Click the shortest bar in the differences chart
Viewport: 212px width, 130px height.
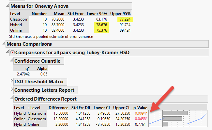click(165, 124)
